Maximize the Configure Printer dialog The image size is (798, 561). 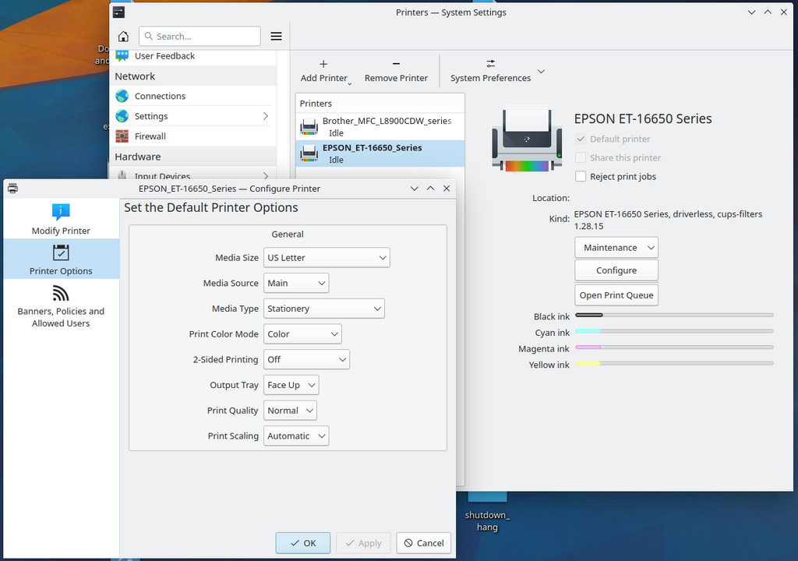(x=430, y=189)
